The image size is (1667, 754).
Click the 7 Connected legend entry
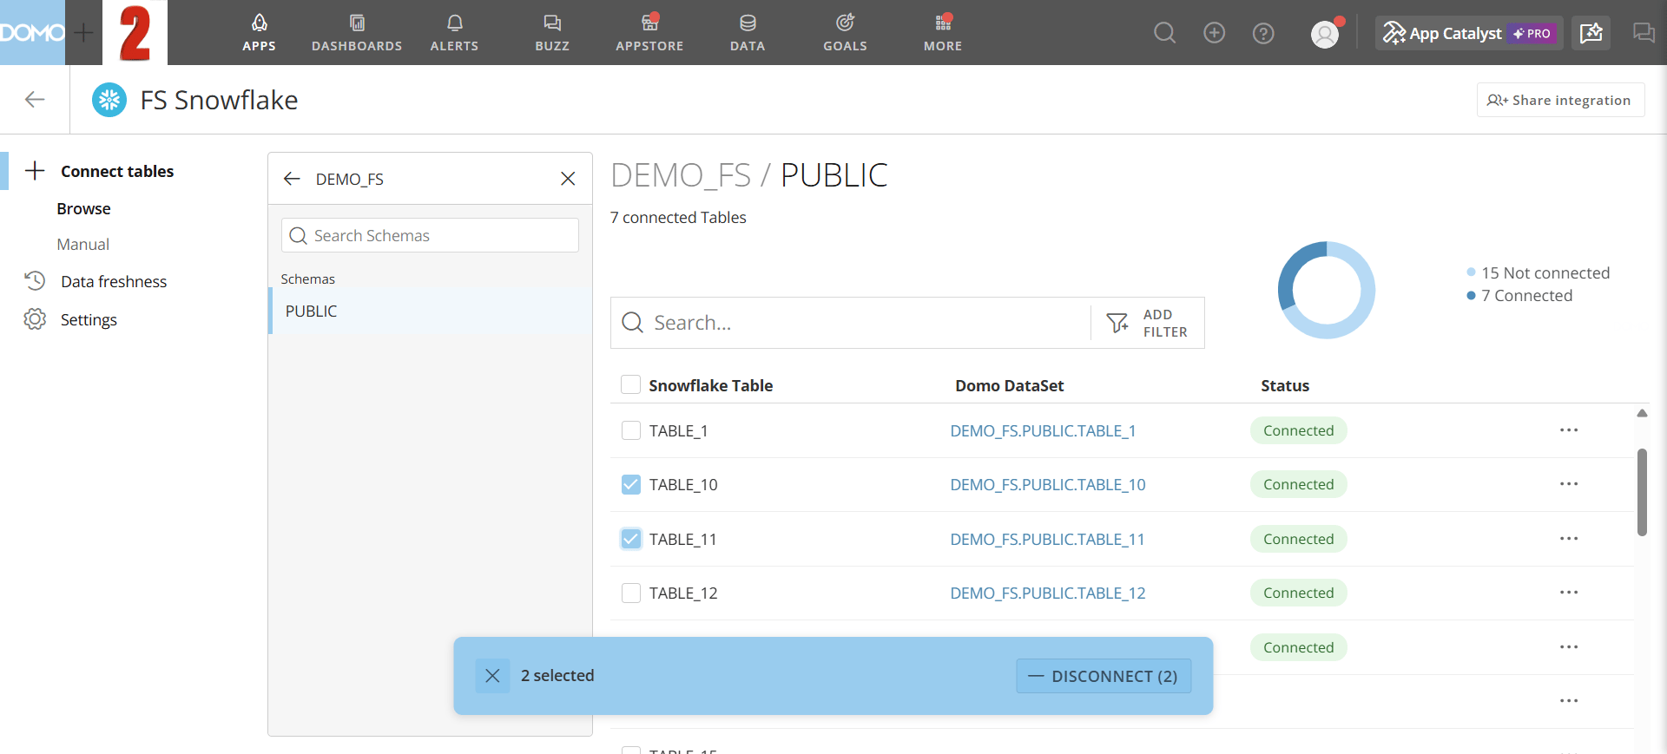[1519, 295]
